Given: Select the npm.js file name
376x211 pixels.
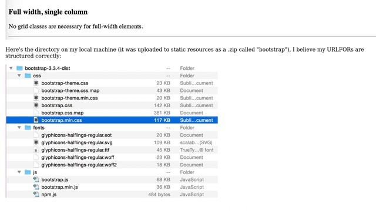Looking at the screenshot, I should click(x=49, y=195).
